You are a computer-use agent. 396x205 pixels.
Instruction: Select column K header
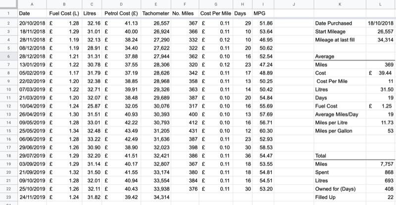coord(340,4)
